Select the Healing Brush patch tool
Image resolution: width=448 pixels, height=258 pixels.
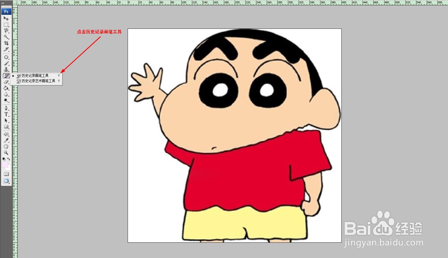[6, 57]
